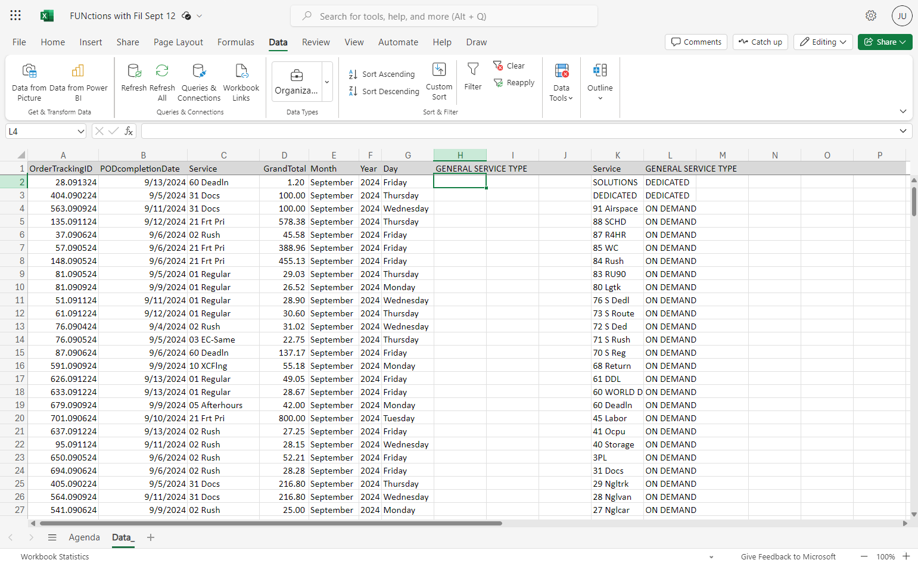Open the app launcher waffle icon
Screen dimensions: 918x563
click(15, 15)
